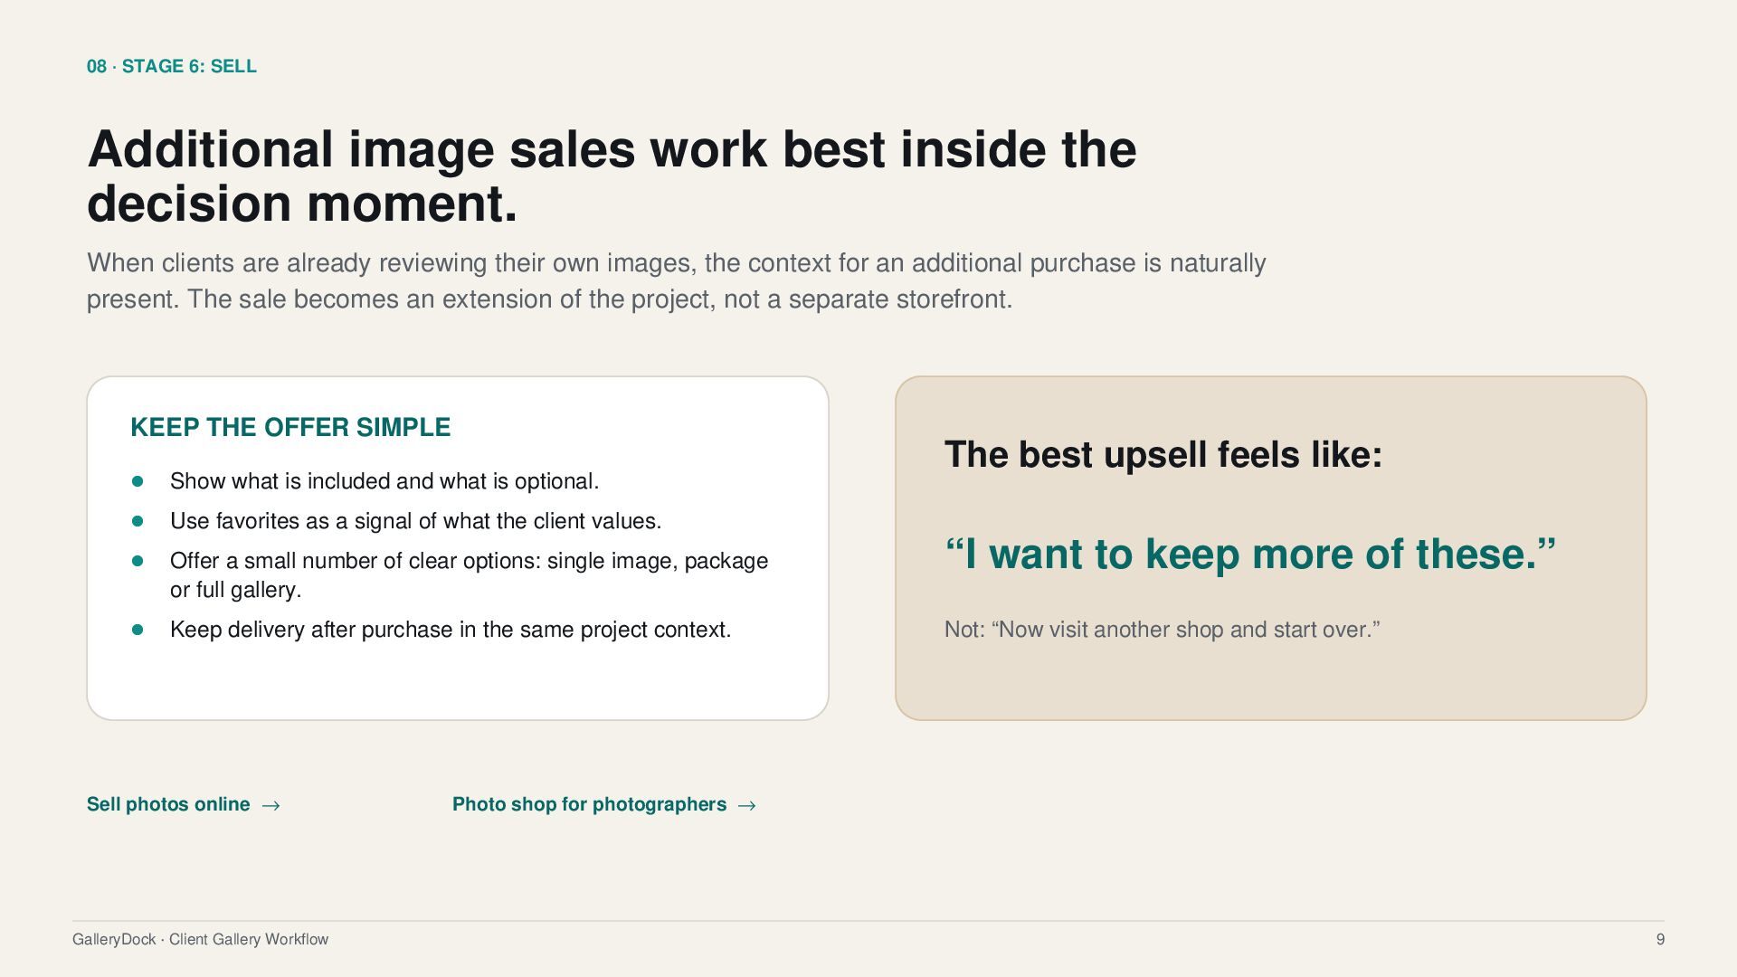Click the beige upsell quote card background
1737x977 pixels.
point(1271,683)
